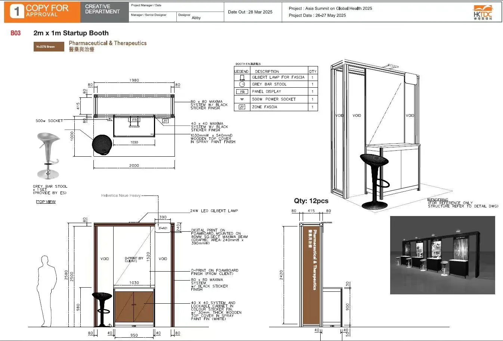503x341 pixels.
Task: Click the 'Pharmaceutical & Therapeutics' heading
Action: 108,43
